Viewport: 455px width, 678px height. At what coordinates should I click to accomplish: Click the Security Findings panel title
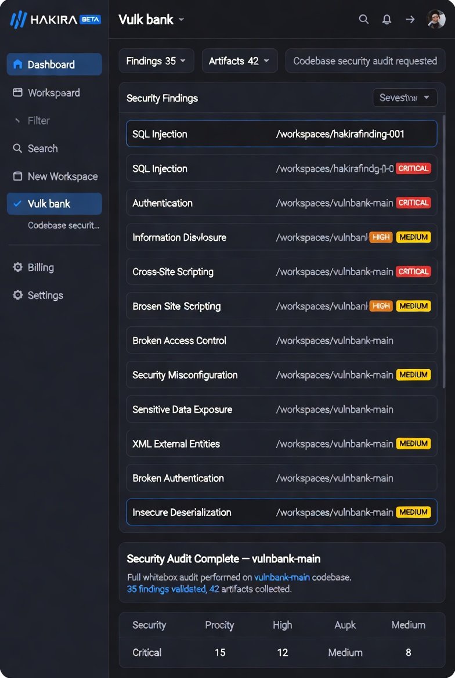(162, 98)
